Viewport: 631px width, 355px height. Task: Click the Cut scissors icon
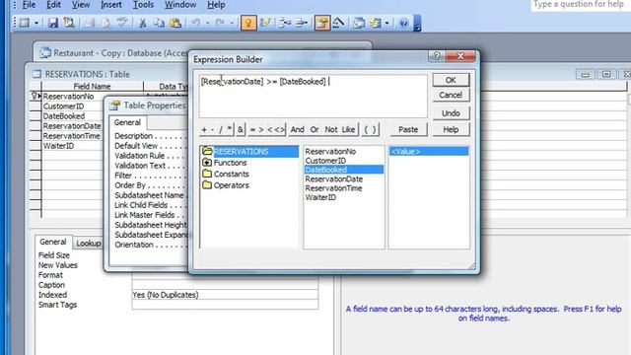tap(142, 23)
